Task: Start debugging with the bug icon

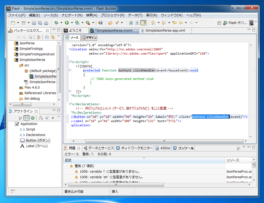Action: (56, 23)
